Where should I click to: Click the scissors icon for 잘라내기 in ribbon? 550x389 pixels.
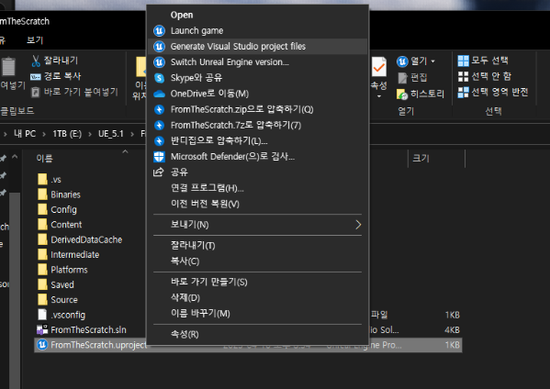point(36,61)
